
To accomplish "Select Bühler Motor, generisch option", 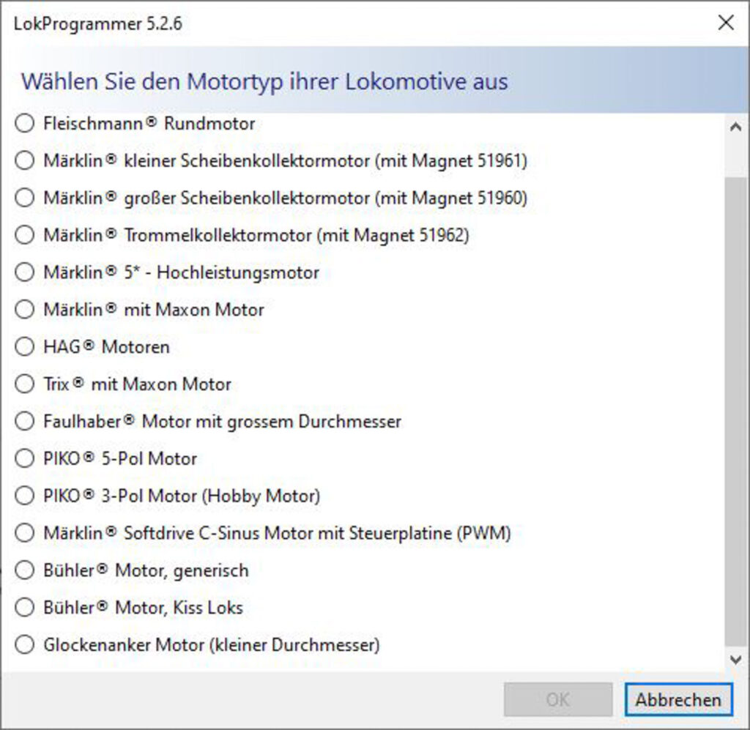I will tap(24, 570).
